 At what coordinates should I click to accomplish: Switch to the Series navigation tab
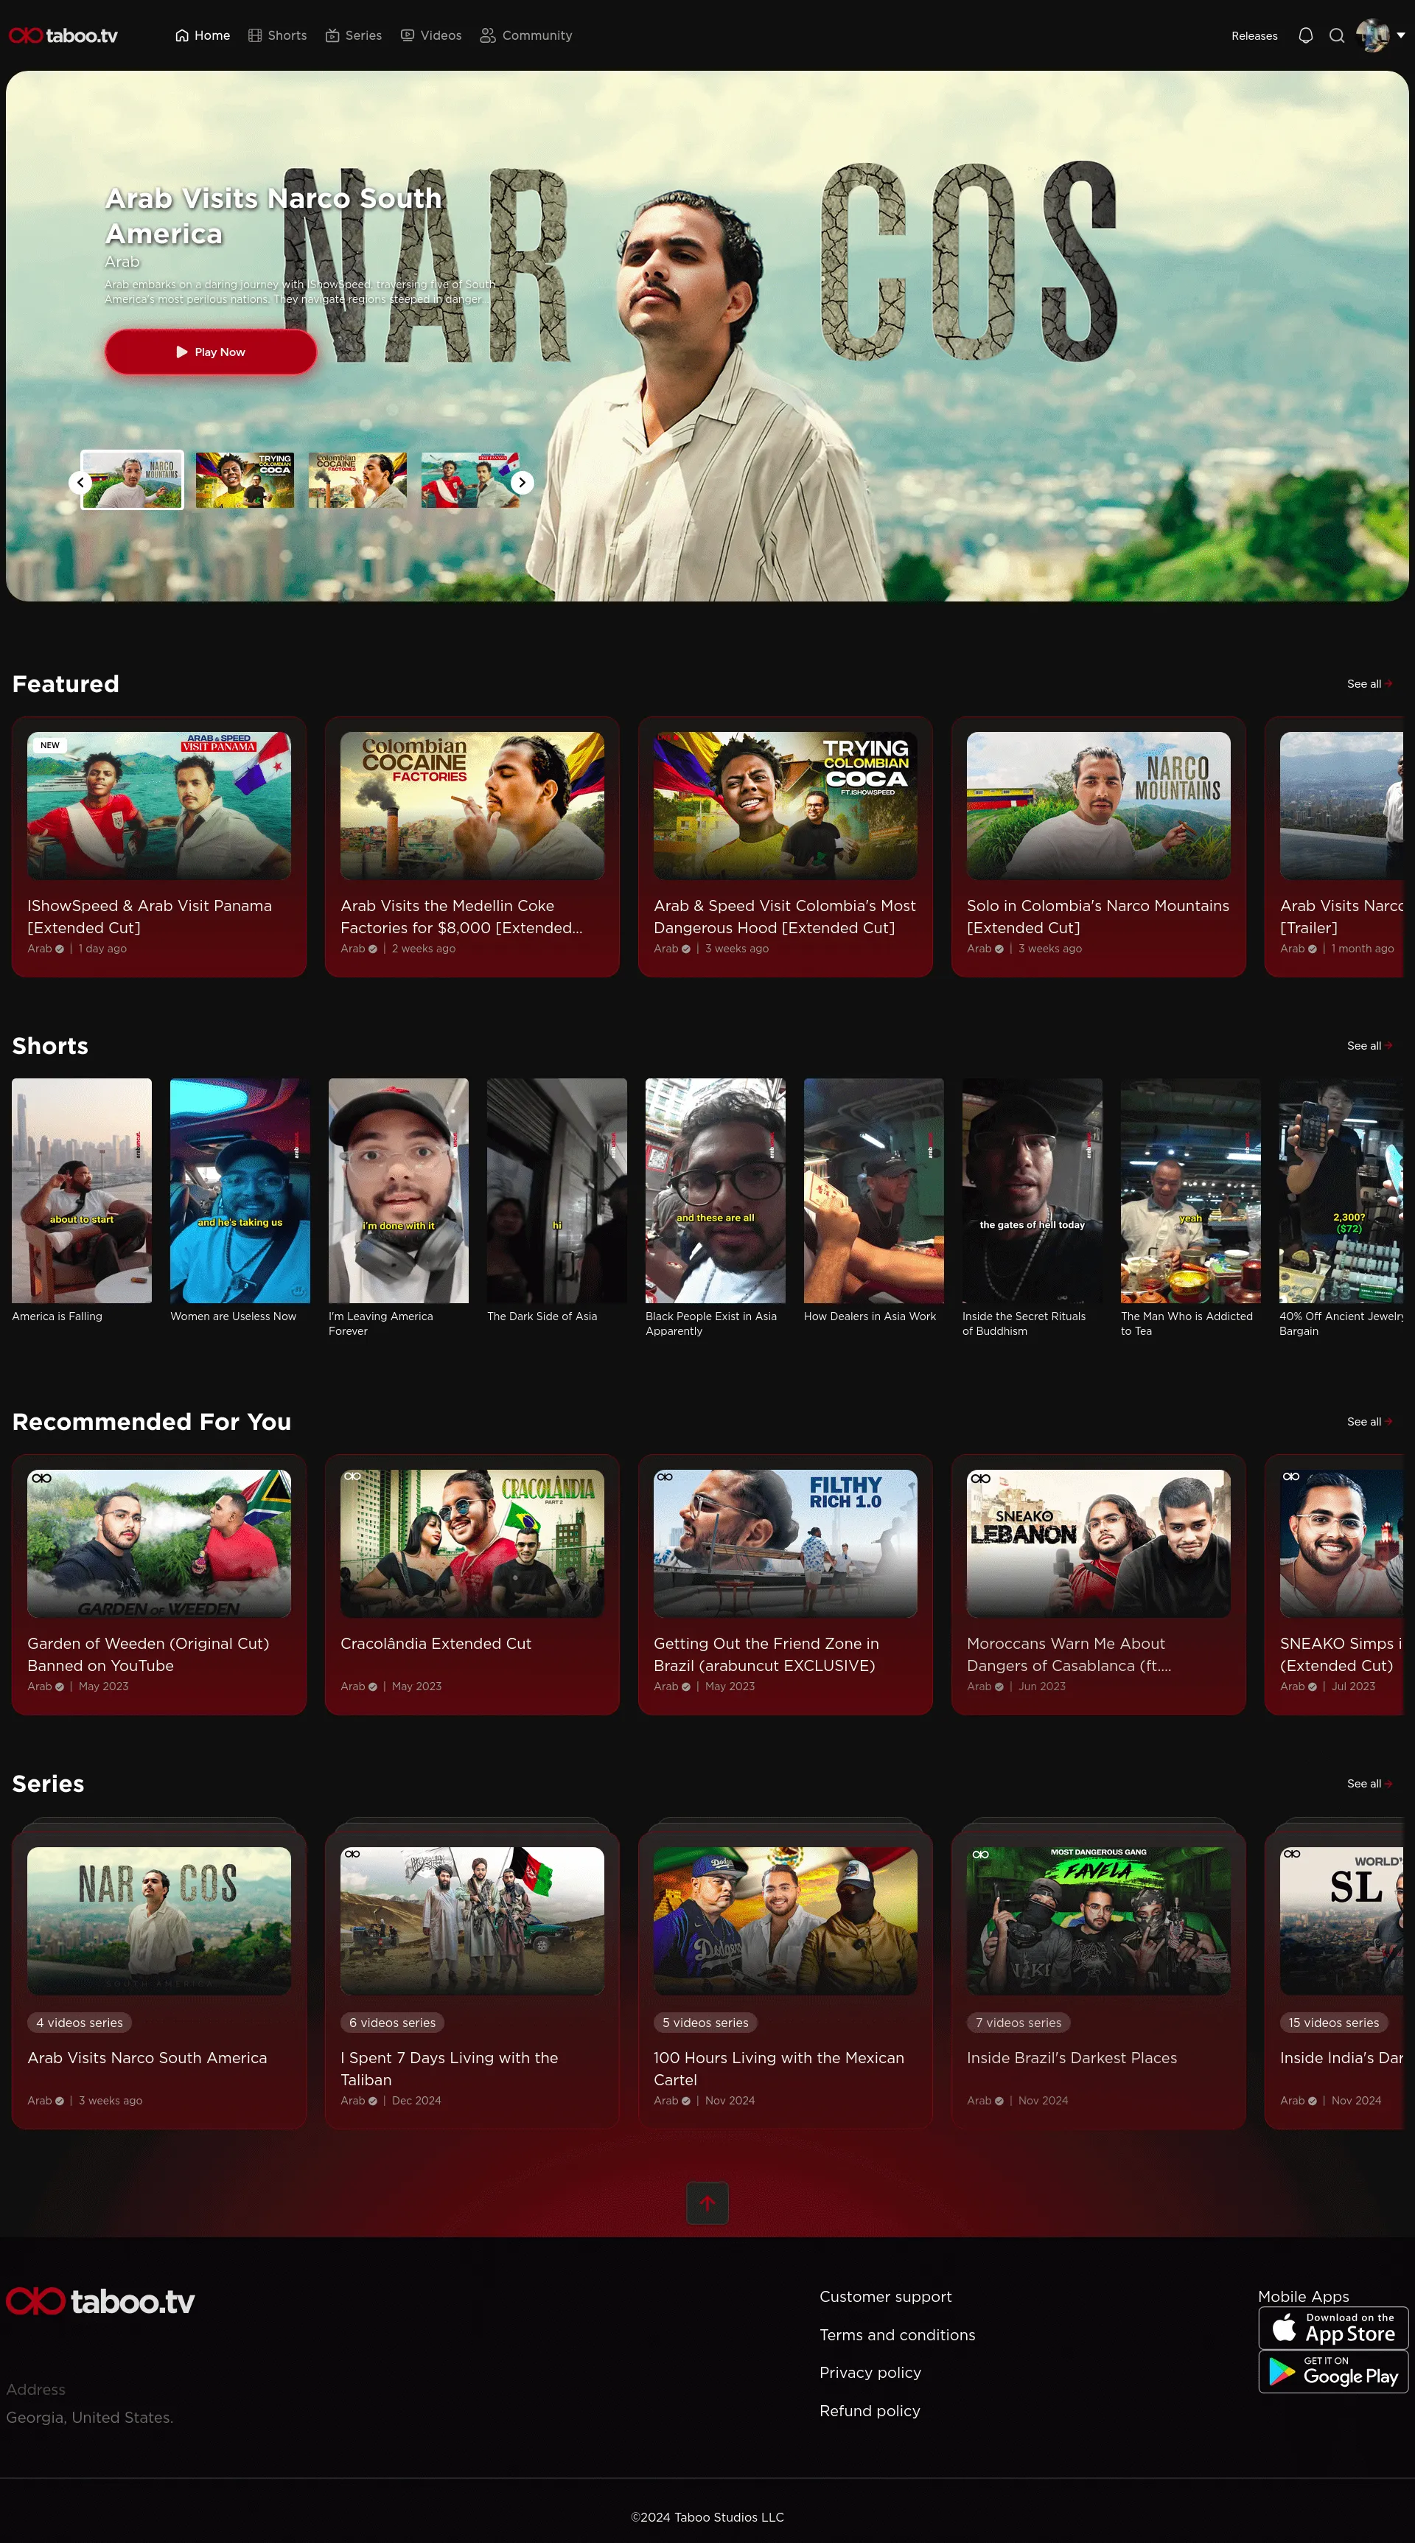coord(353,35)
